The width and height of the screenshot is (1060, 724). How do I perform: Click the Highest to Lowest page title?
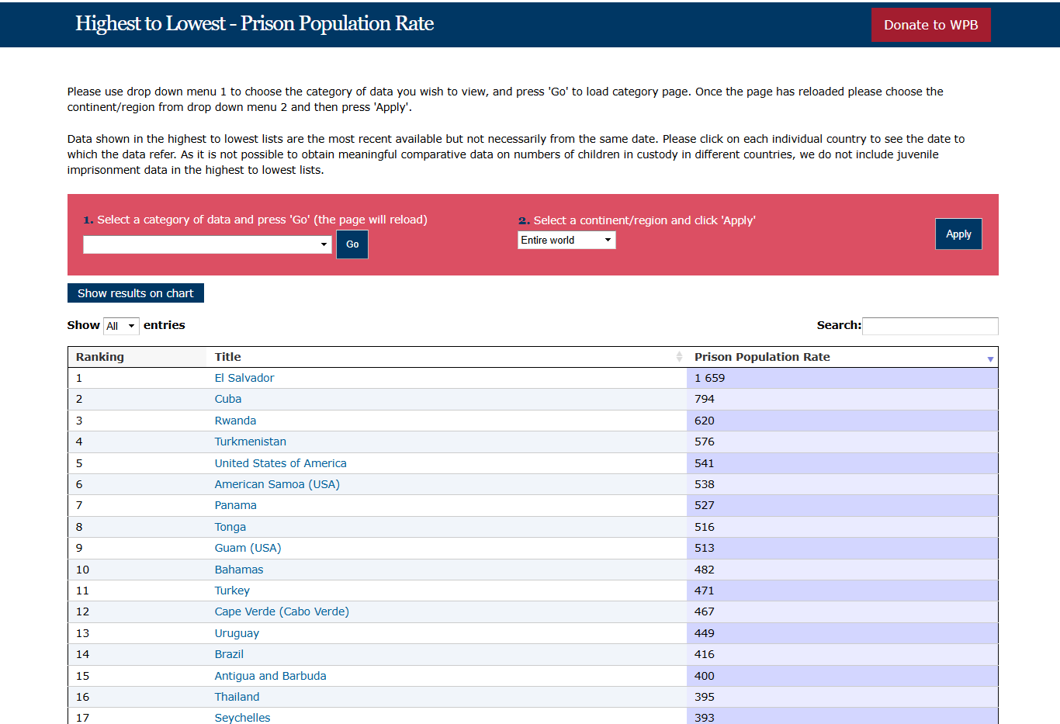tap(255, 23)
